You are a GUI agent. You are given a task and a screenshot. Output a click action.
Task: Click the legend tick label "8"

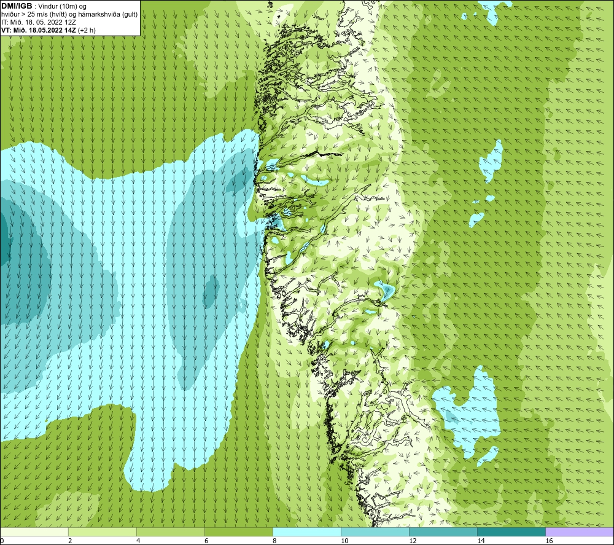[274, 541]
